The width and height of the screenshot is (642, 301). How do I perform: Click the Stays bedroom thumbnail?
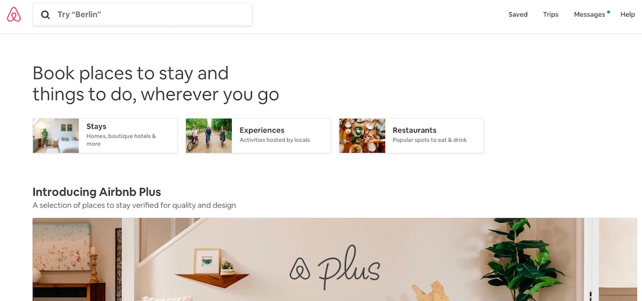point(56,135)
